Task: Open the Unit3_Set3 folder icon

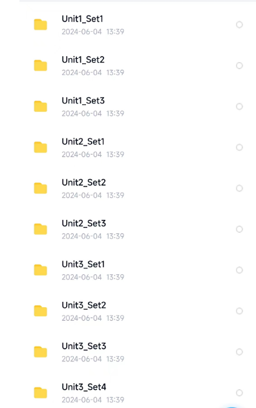Action: coord(40,352)
